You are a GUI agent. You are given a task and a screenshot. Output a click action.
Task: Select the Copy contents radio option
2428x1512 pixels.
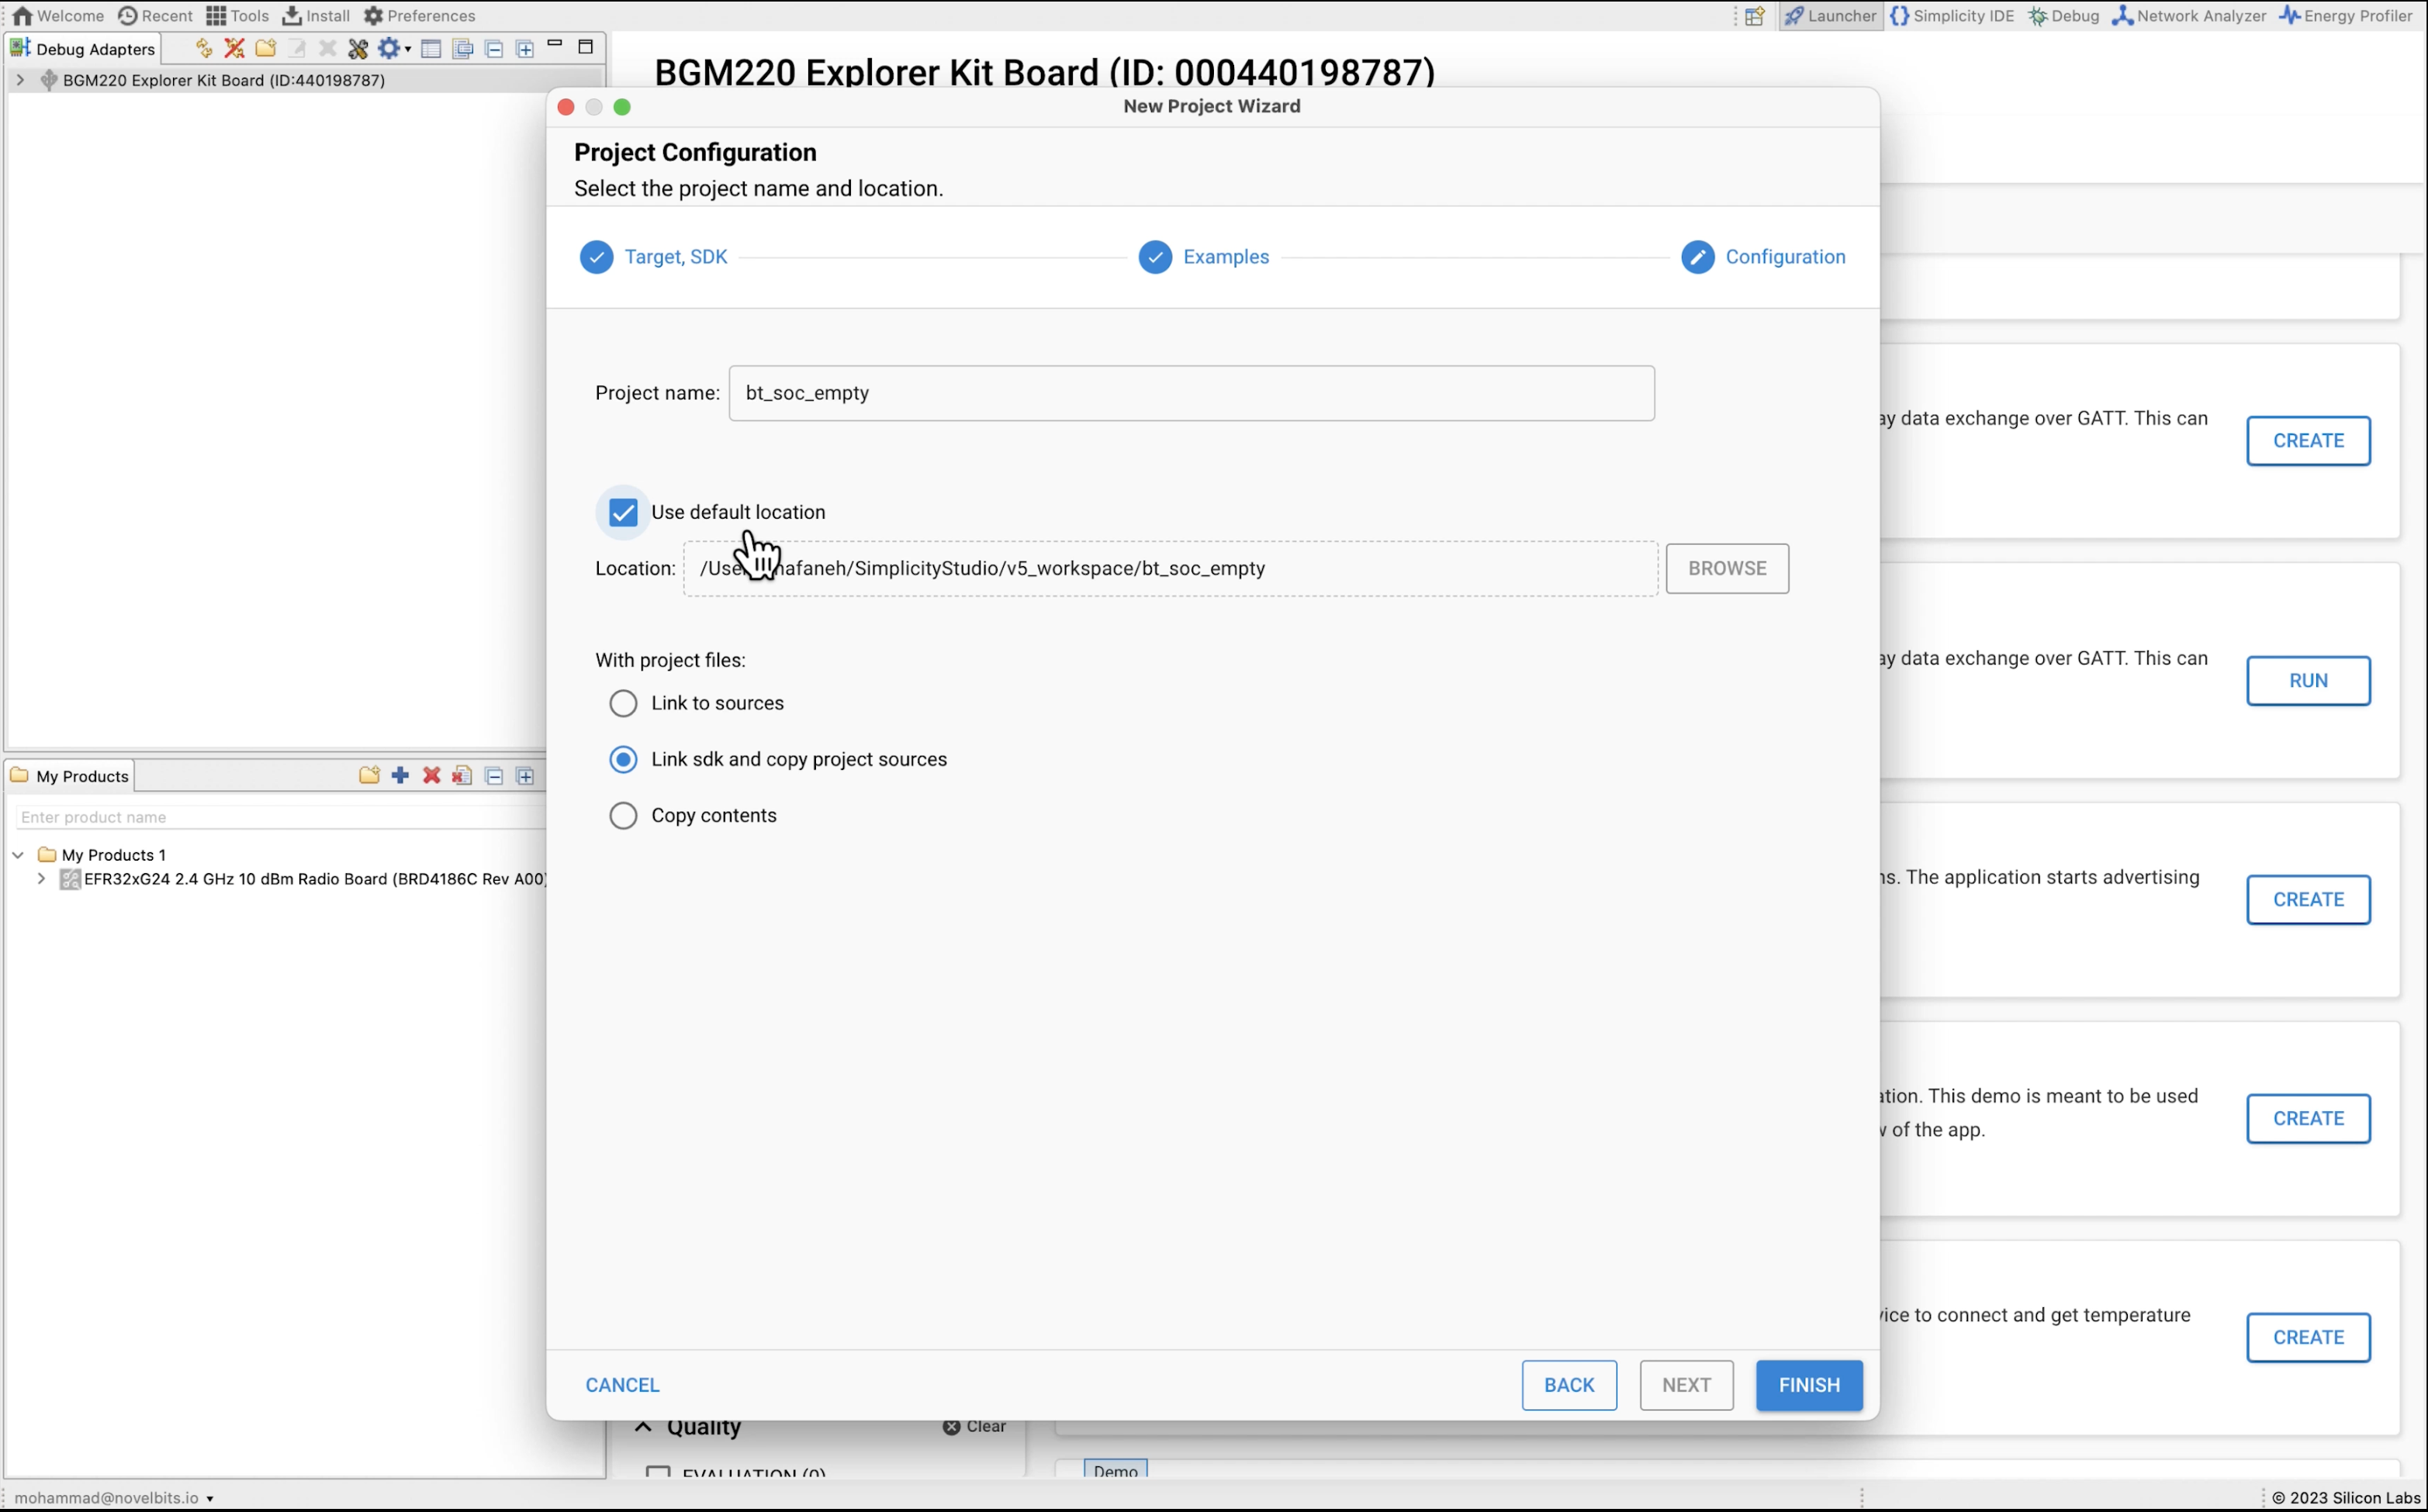[x=623, y=816]
